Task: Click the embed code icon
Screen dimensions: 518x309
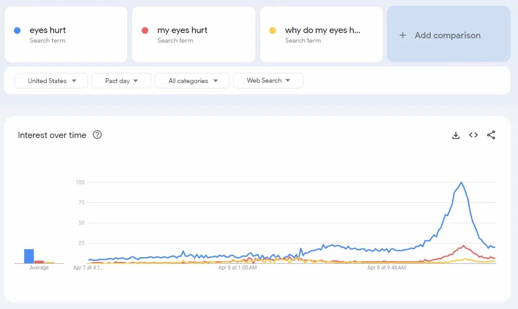Action: point(473,135)
